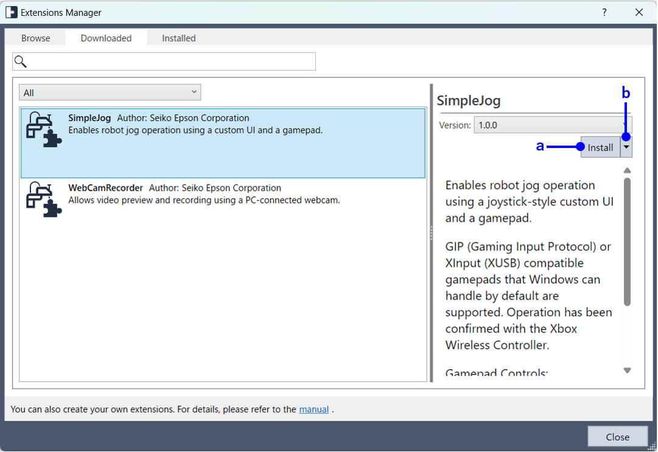
Task: Open help with the question mark button
Action: pos(604,12)
